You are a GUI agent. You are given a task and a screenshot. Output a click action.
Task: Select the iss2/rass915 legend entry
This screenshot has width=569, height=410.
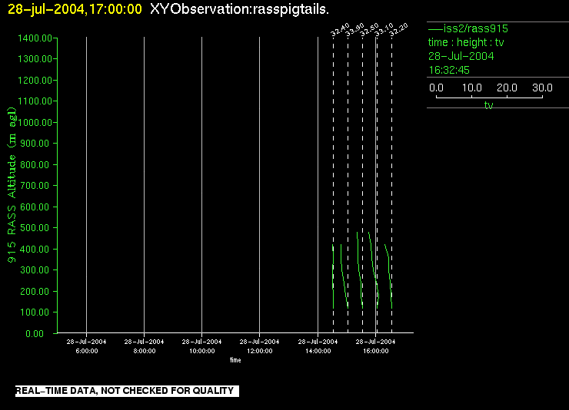[x=468, y=28]
